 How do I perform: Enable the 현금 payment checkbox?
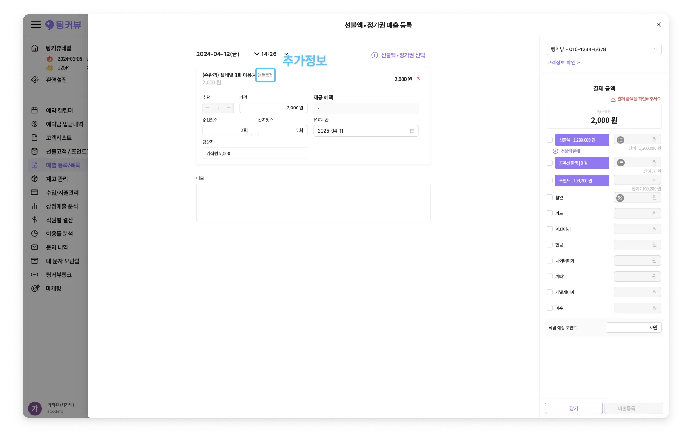tap(549, 245)
